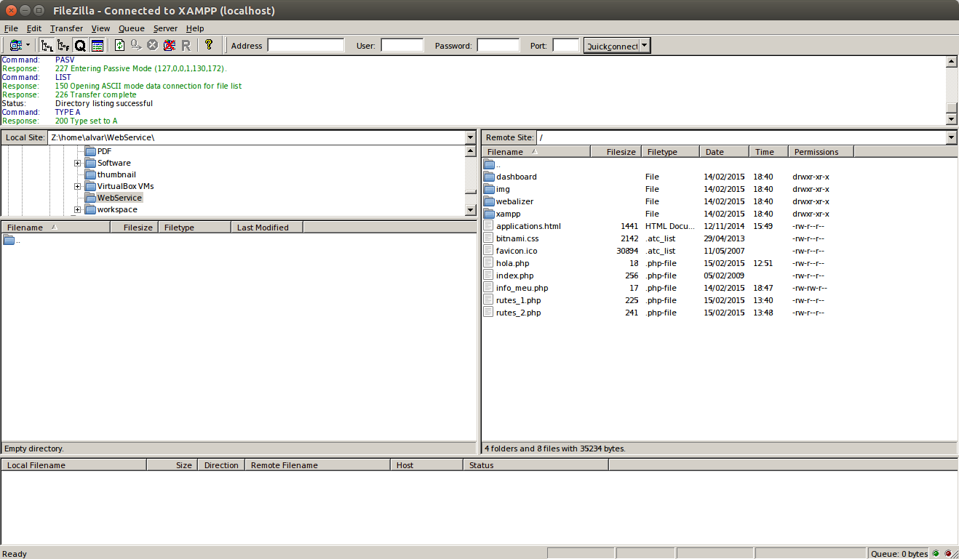Open the Transfer menu
Screen dimensions: 959x559
pos(66,28)
